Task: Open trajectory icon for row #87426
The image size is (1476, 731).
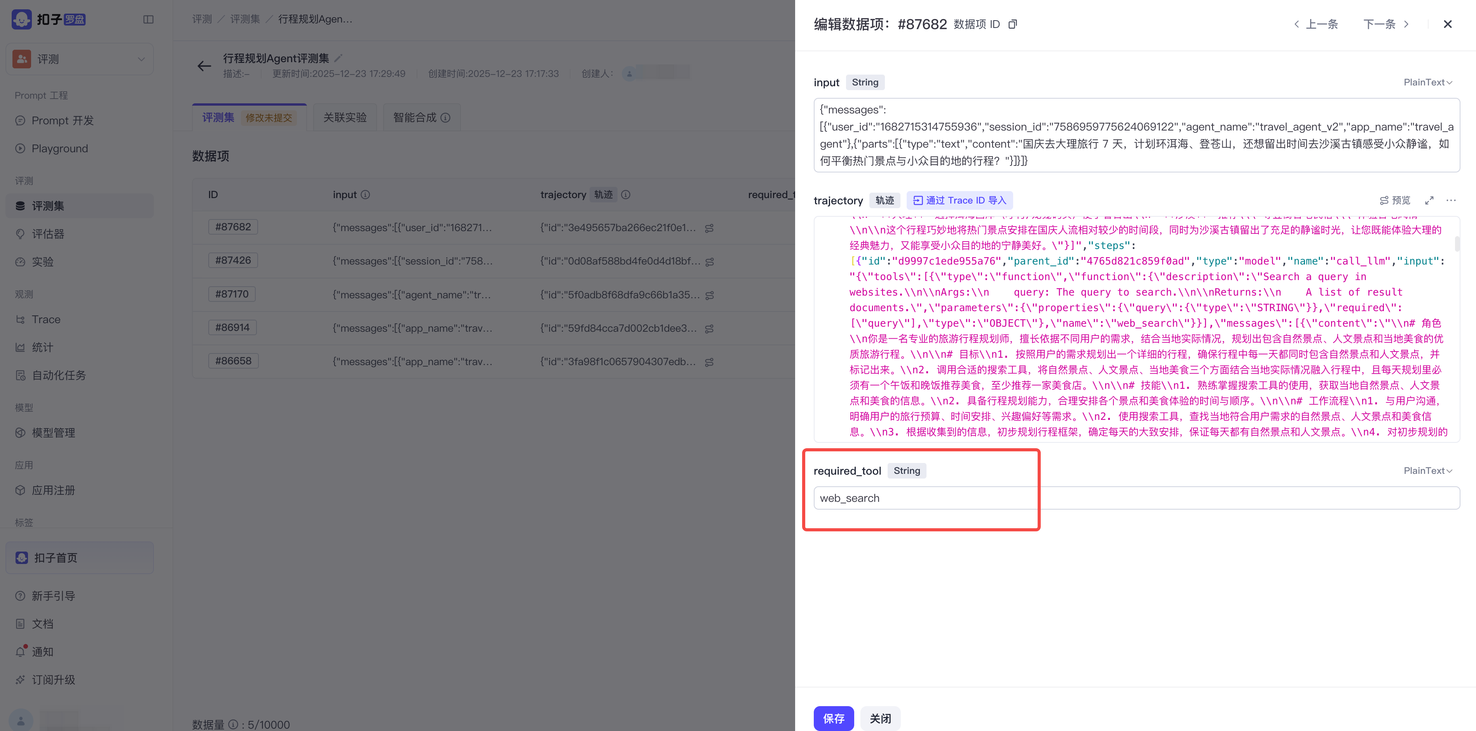Action: click(x=709, y=262)
